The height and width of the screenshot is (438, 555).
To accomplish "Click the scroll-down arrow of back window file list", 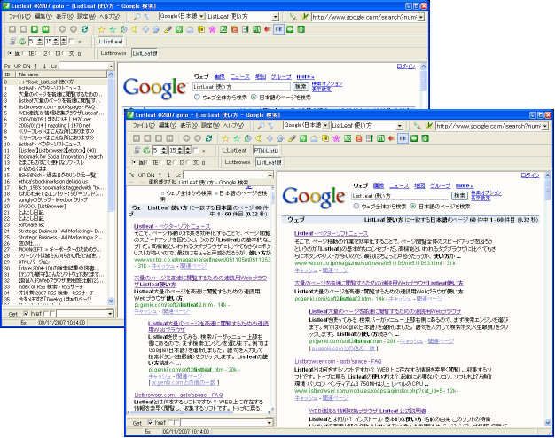I will [111, 301].
